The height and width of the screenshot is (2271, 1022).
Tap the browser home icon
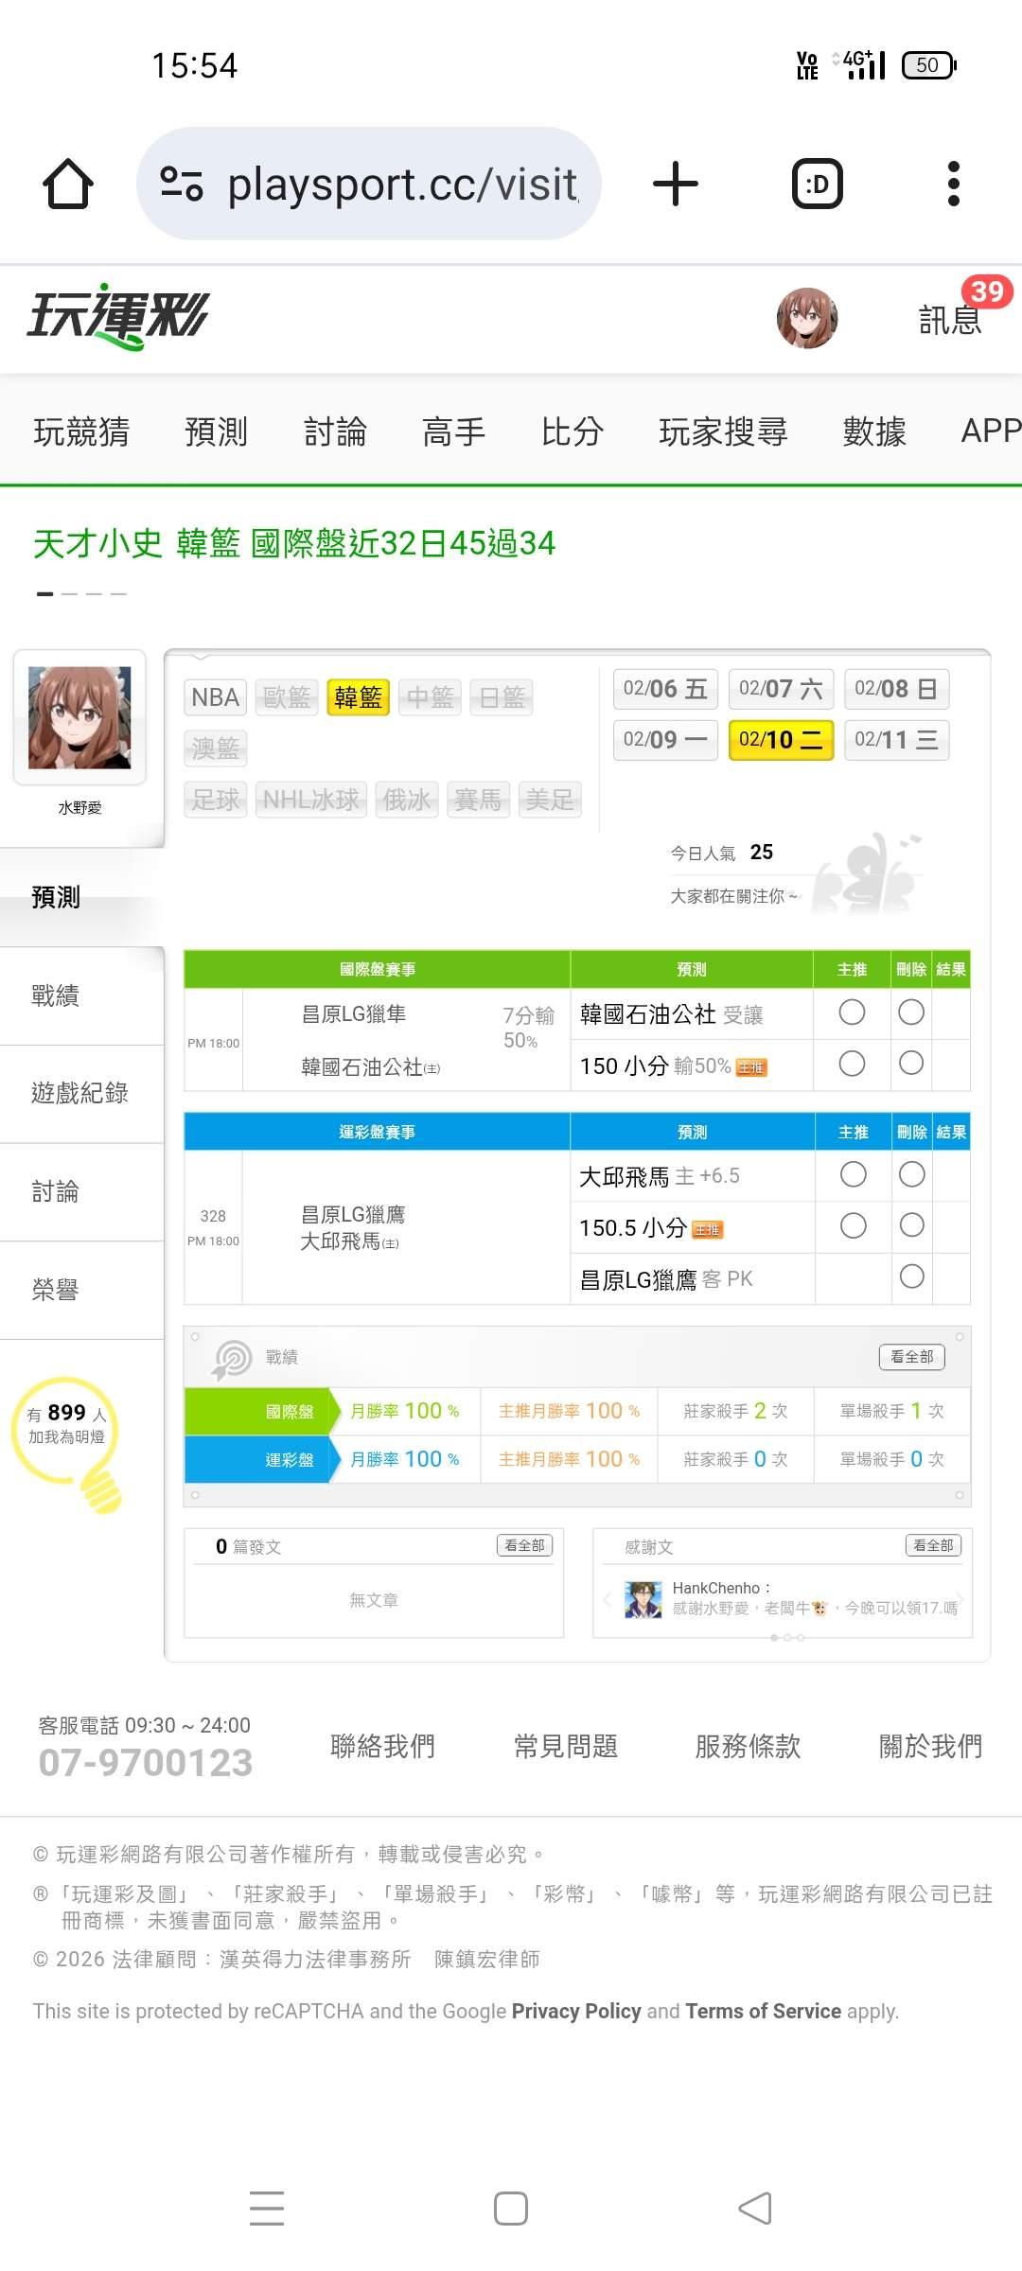68,184
